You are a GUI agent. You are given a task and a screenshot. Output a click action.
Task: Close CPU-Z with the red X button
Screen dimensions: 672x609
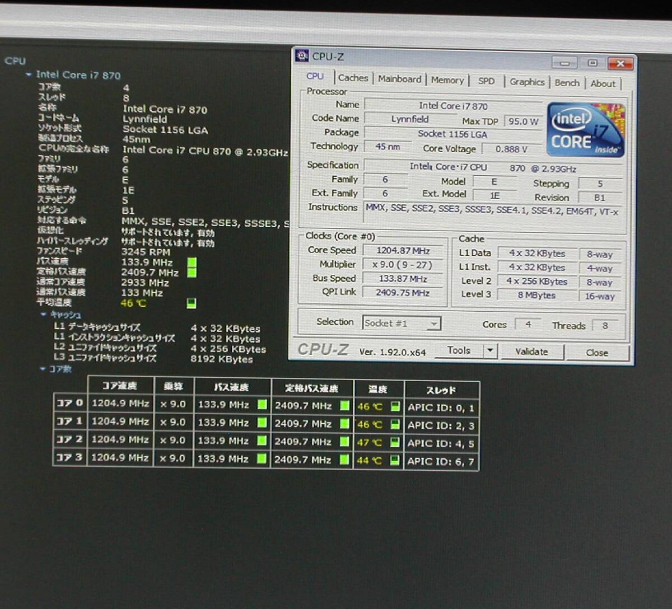point(620,63)
